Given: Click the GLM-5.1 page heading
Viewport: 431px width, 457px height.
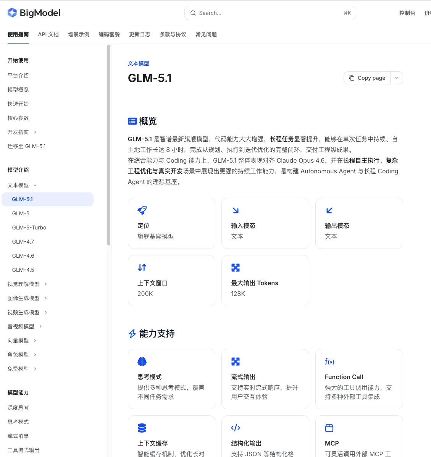Looking at the screenshot, I should point(150,78).
